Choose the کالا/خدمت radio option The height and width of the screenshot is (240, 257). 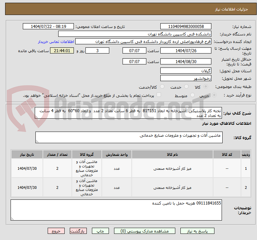(x=162, y=87)
